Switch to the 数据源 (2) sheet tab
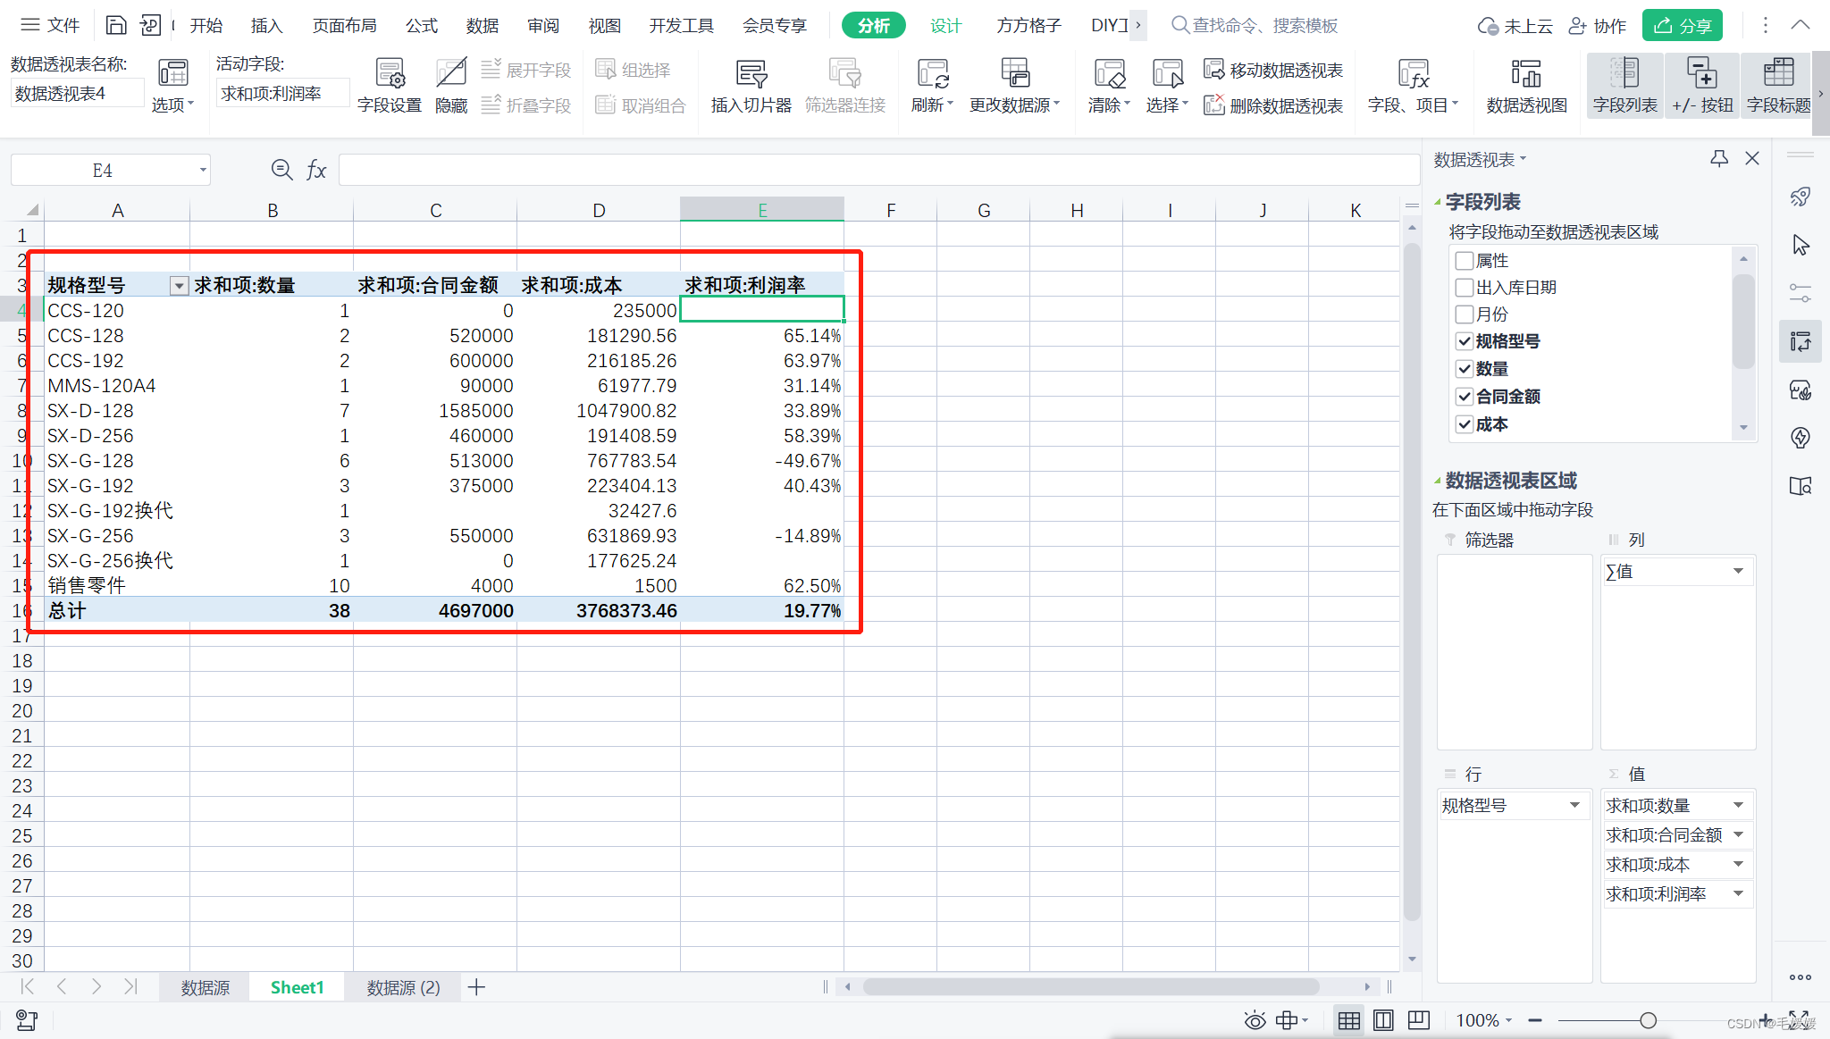Screen dimensions: 1830x1039 tap(403, 987)
